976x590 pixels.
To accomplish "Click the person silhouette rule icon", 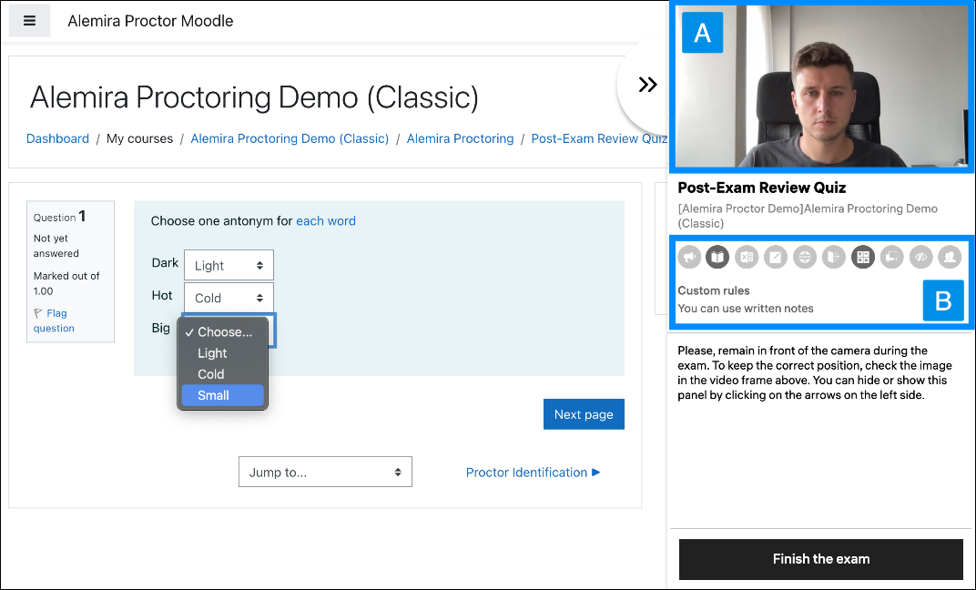I will click(950, 258).
